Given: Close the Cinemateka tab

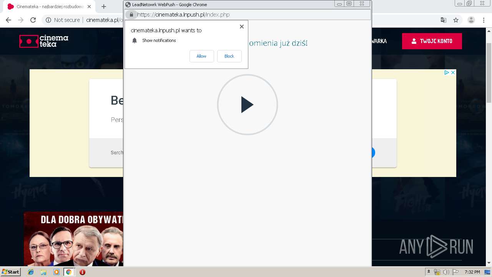Looking at the screenshot, I should tap(89, 7).
